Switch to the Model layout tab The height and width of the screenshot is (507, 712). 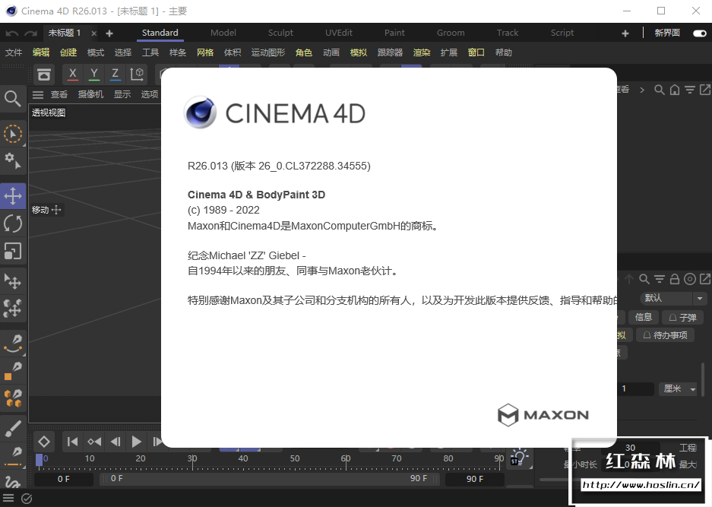pyautogui.click(x=223, y=33)
